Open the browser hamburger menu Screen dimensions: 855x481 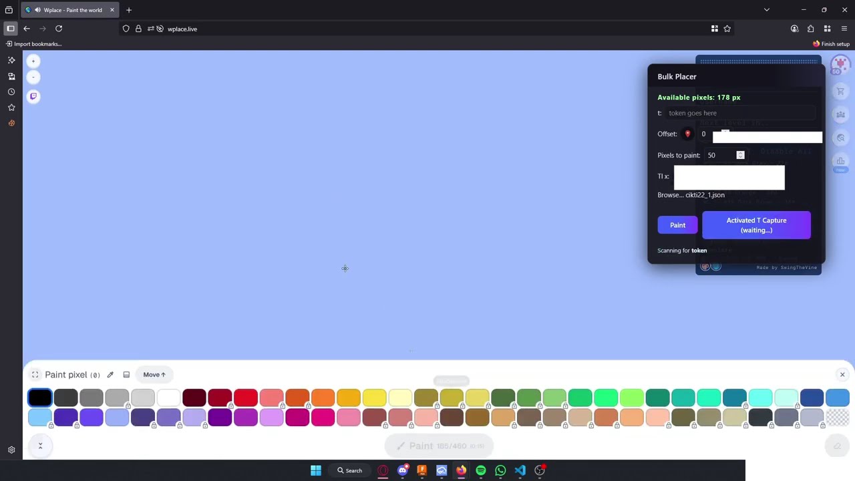844,29
